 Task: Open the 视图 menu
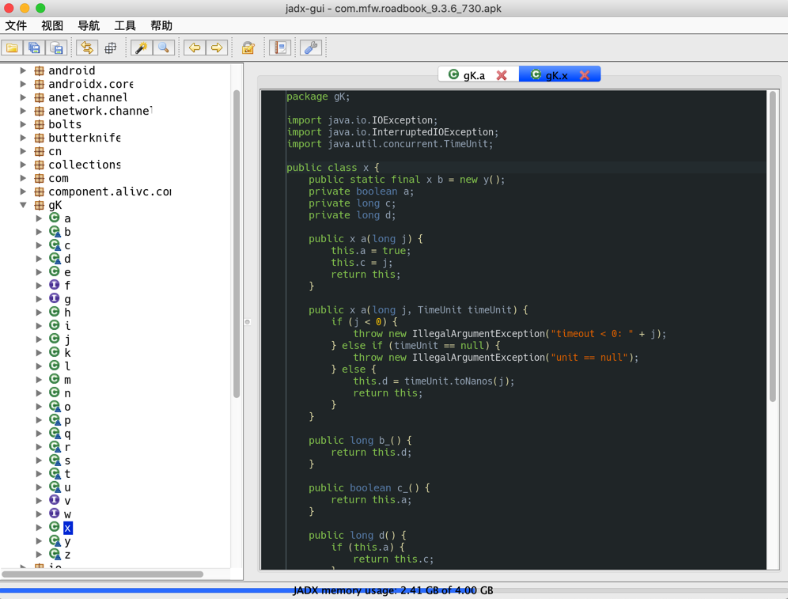52,25
